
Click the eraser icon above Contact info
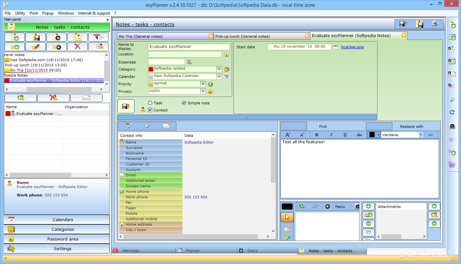point(147,126)
